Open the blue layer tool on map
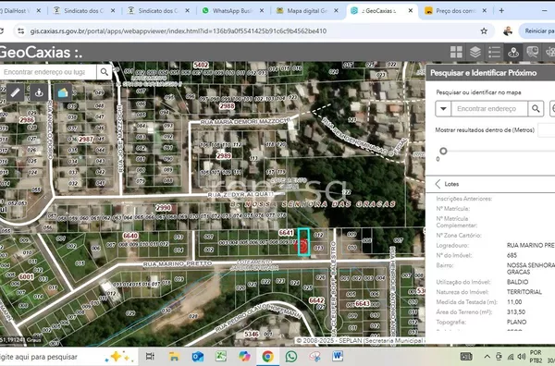 click(63, 92)
